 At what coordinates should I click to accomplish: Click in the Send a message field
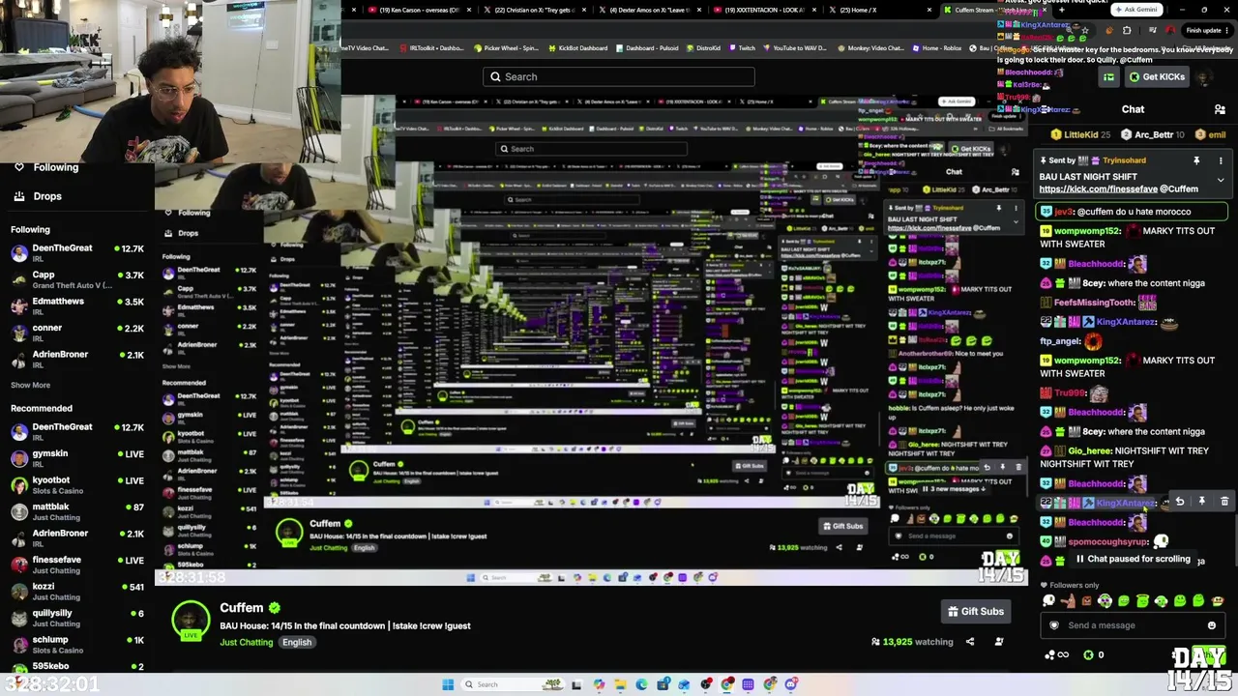[1132, 625]
